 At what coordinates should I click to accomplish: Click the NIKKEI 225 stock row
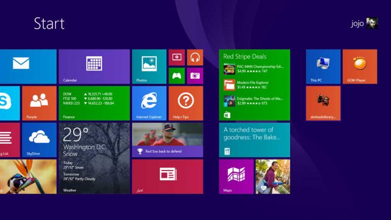[x=88, y=103]
